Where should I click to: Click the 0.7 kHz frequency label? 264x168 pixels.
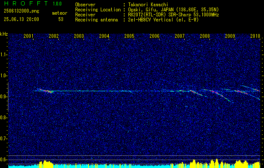3,139
